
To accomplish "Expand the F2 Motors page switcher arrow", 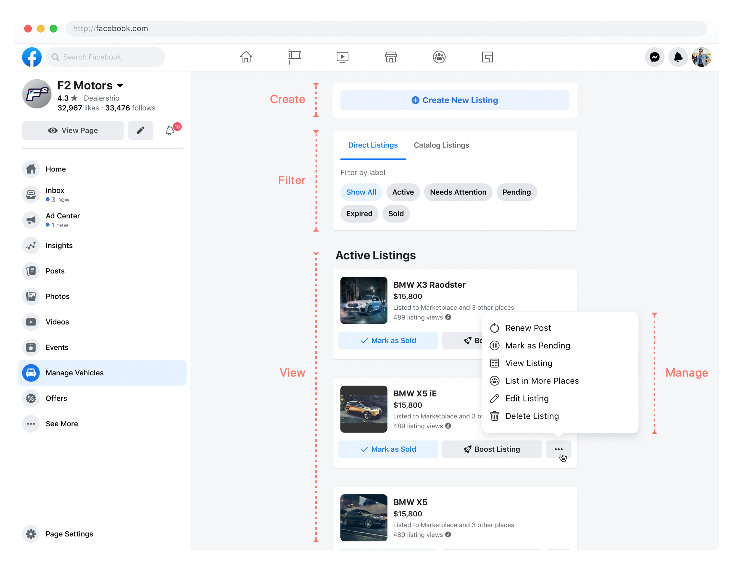I will coord(120,86).
